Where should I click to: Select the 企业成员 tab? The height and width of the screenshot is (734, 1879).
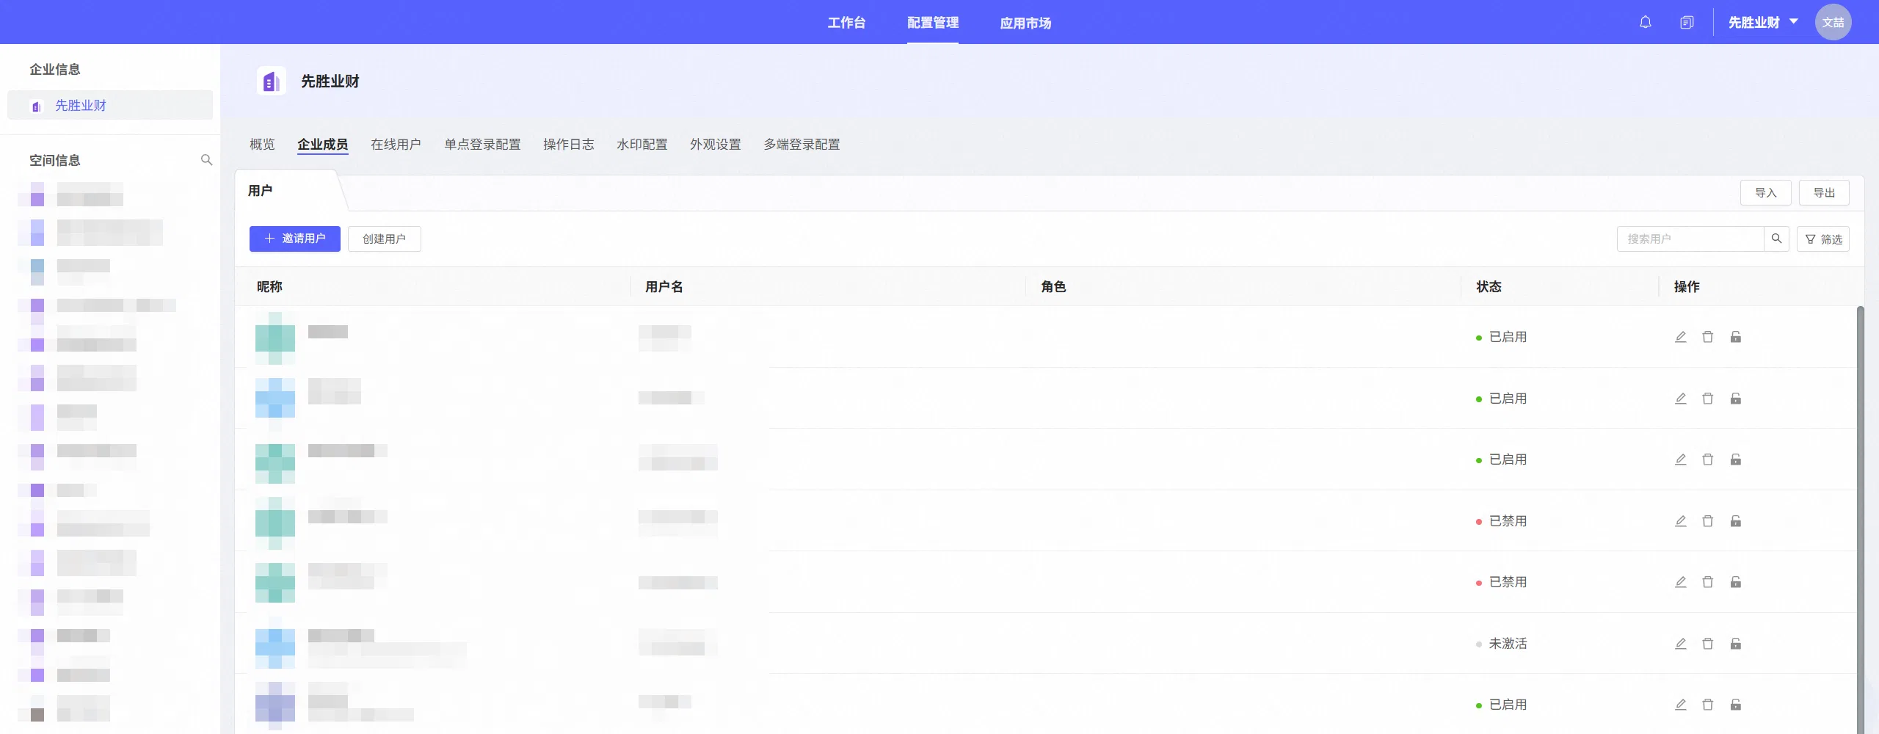click(322, 145)
